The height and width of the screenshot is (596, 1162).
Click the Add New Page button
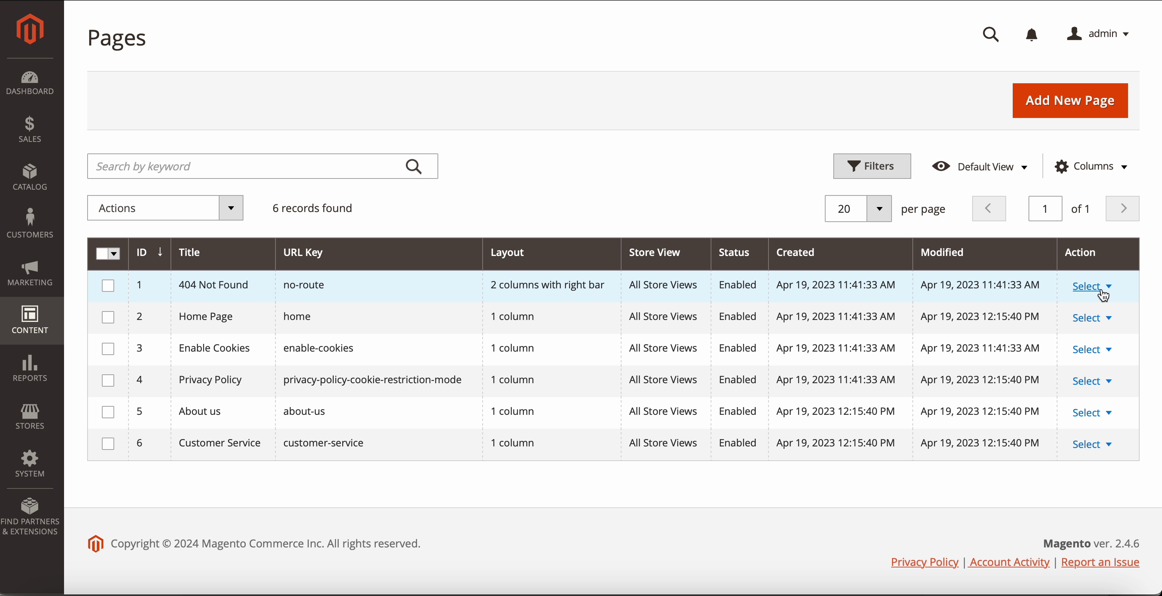coord(1069,101)
